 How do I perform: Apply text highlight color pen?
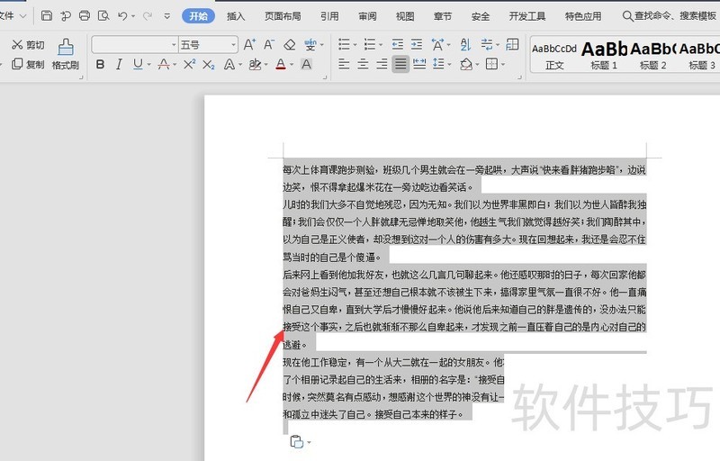coord(255,64)
